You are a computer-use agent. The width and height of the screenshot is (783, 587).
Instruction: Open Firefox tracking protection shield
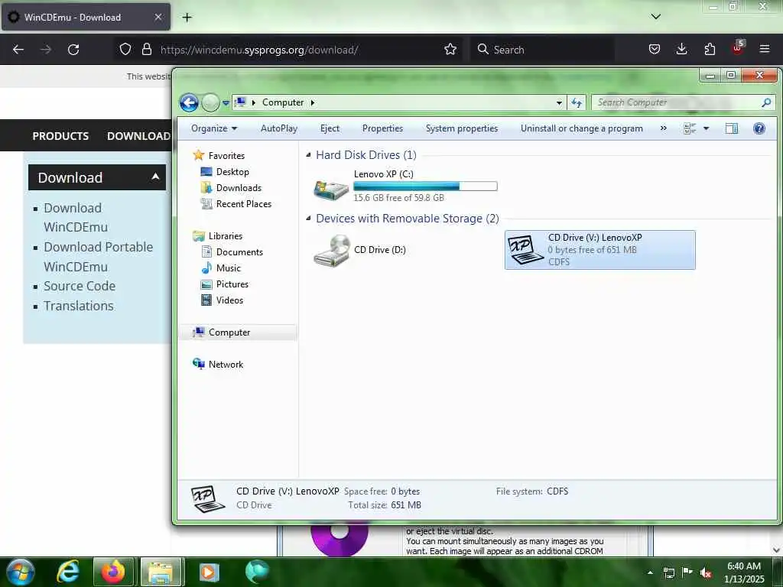pos(125,50)
